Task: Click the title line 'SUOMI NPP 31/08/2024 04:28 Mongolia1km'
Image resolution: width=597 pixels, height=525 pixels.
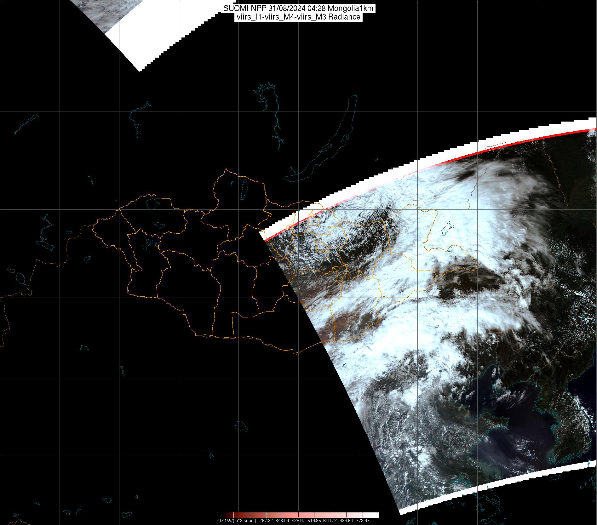Action: (x=298, y=9)
